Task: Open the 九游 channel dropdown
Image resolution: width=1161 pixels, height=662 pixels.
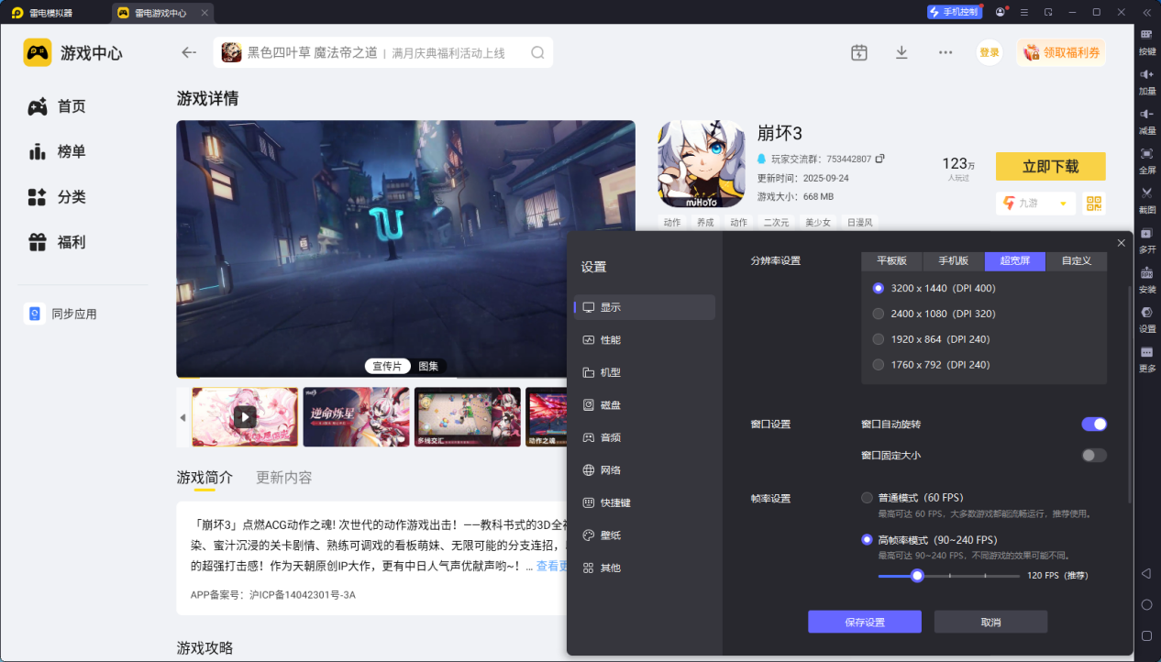Action: [x=1035, y=203]
